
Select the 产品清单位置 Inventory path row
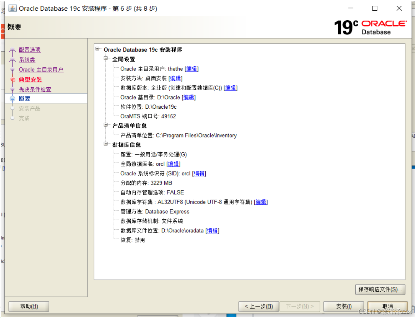(x=179, y=135)
